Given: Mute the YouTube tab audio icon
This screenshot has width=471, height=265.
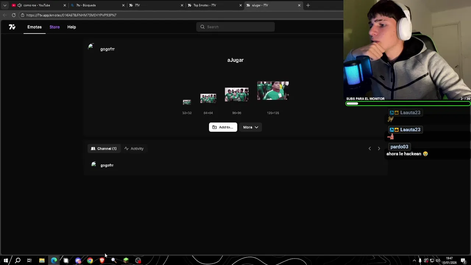Looking at the screenshot, I should 19,5.
